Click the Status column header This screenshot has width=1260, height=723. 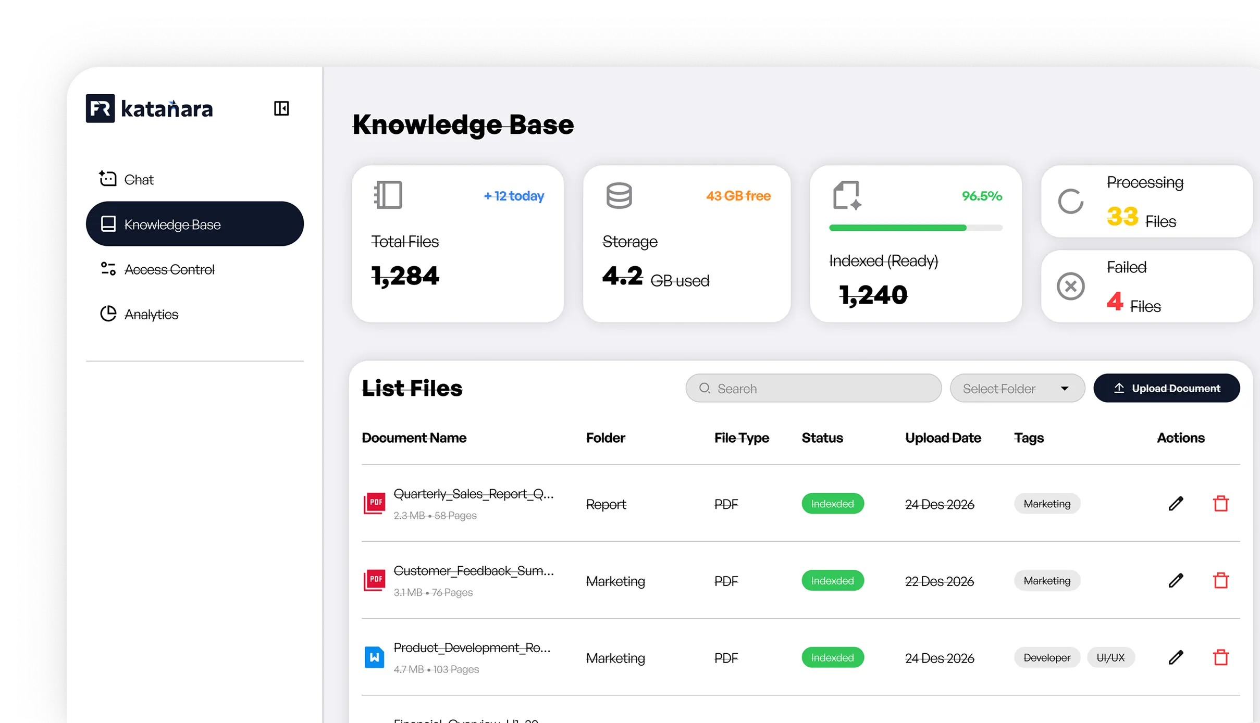822,438
